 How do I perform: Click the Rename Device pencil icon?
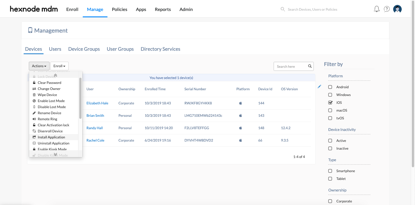34,113
